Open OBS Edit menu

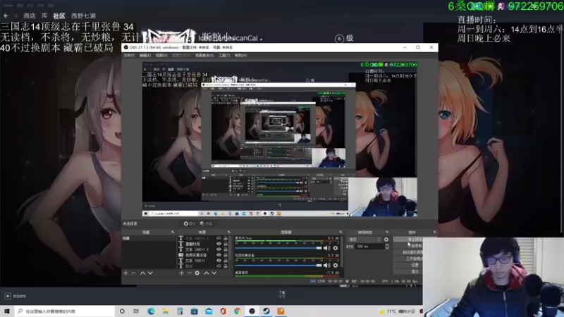click(145, 56)
